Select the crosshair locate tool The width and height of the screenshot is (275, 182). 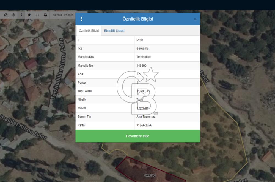click(x=13, y=15)
